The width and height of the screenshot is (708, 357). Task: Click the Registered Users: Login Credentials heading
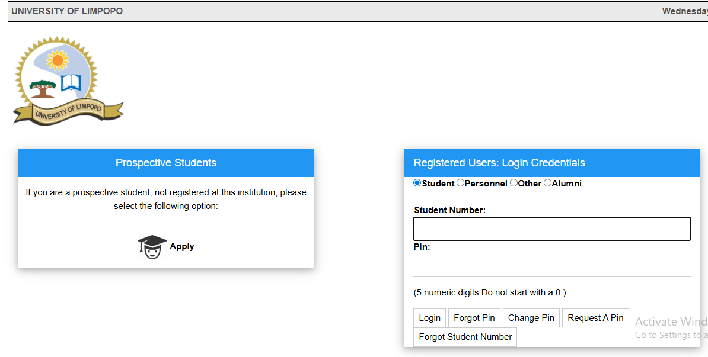499,163
